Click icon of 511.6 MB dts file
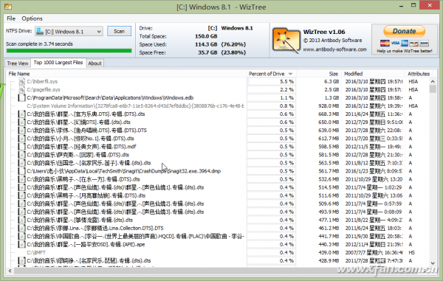Screen dimensions: 443x281 coord(21,195)
